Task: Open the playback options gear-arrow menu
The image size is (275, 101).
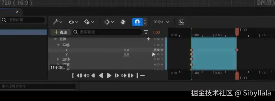Action: pyautogui.click(x=89, y=22)
